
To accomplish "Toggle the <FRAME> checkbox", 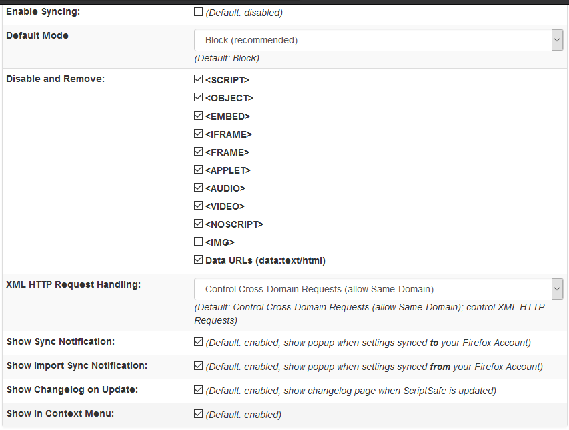I will 198,152.
